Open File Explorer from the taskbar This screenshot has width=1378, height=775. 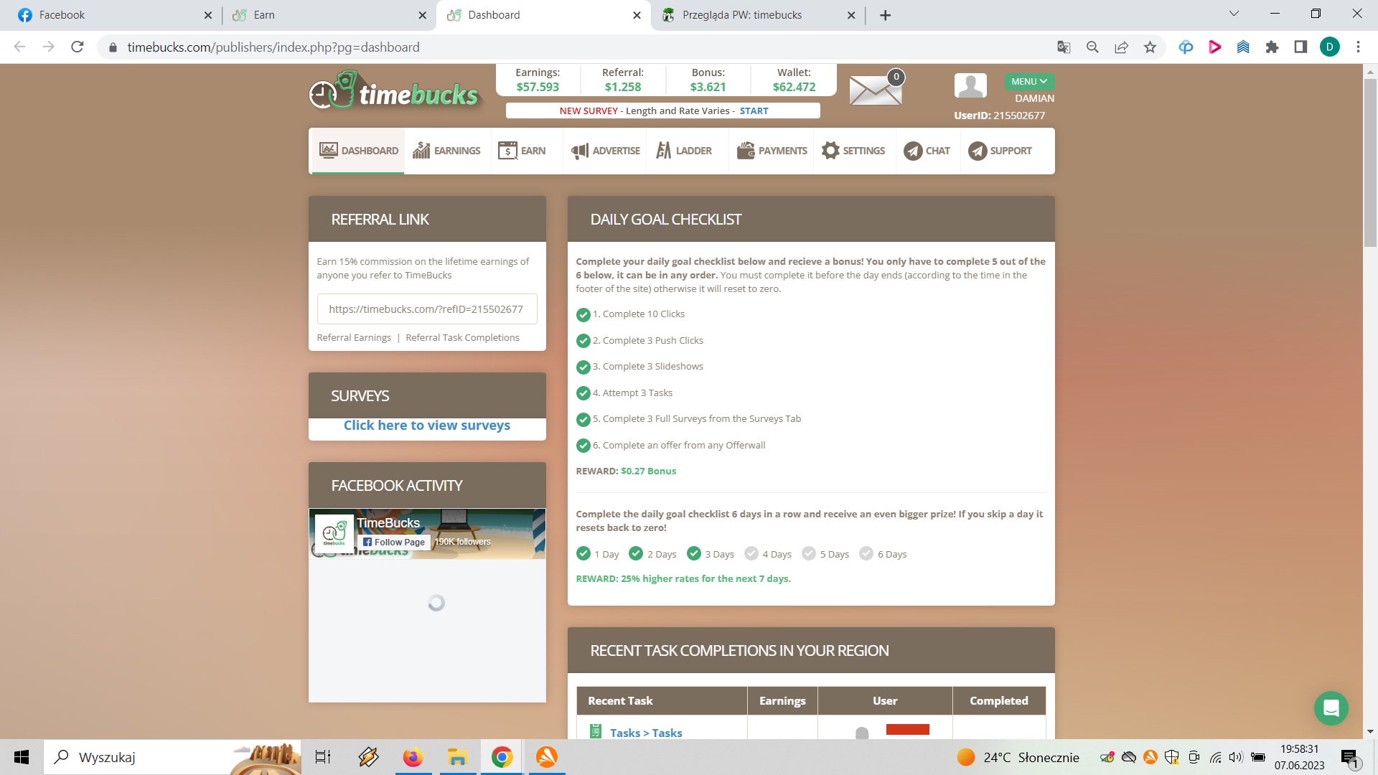[457, 757]
